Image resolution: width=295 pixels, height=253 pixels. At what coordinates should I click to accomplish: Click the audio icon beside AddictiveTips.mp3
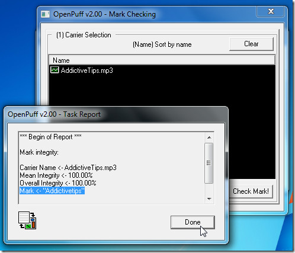click(54, 70)
